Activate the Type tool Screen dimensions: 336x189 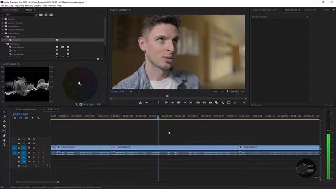point(4,145)
